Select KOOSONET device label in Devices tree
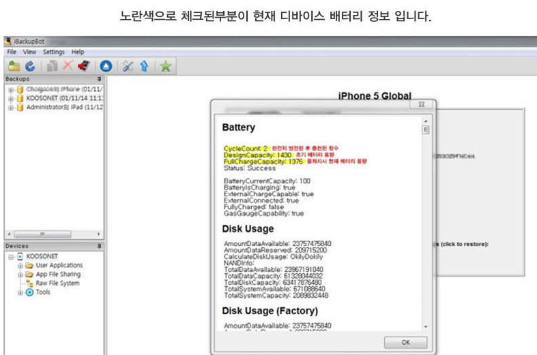Viewport: 537px width, 355px height. tap(42, 256)
